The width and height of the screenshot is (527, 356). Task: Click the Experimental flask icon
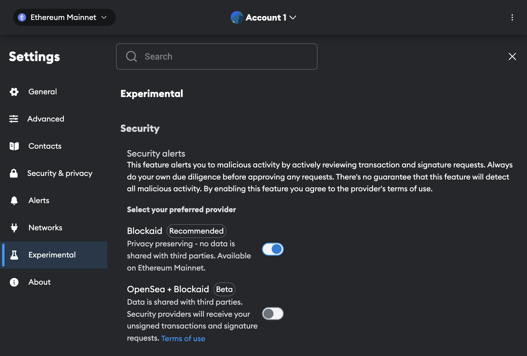(x=14, y=255)
